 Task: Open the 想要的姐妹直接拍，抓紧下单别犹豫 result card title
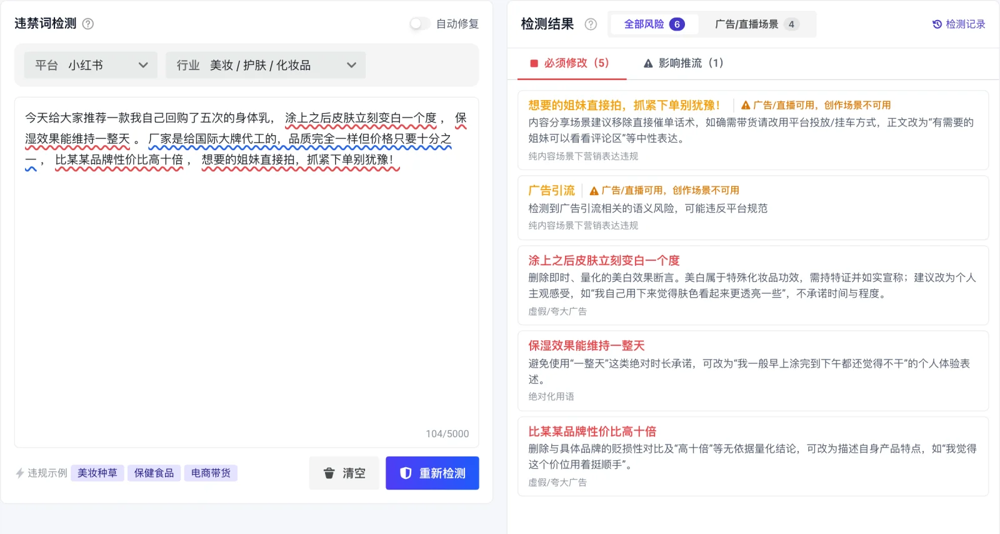tap(624, 105)
